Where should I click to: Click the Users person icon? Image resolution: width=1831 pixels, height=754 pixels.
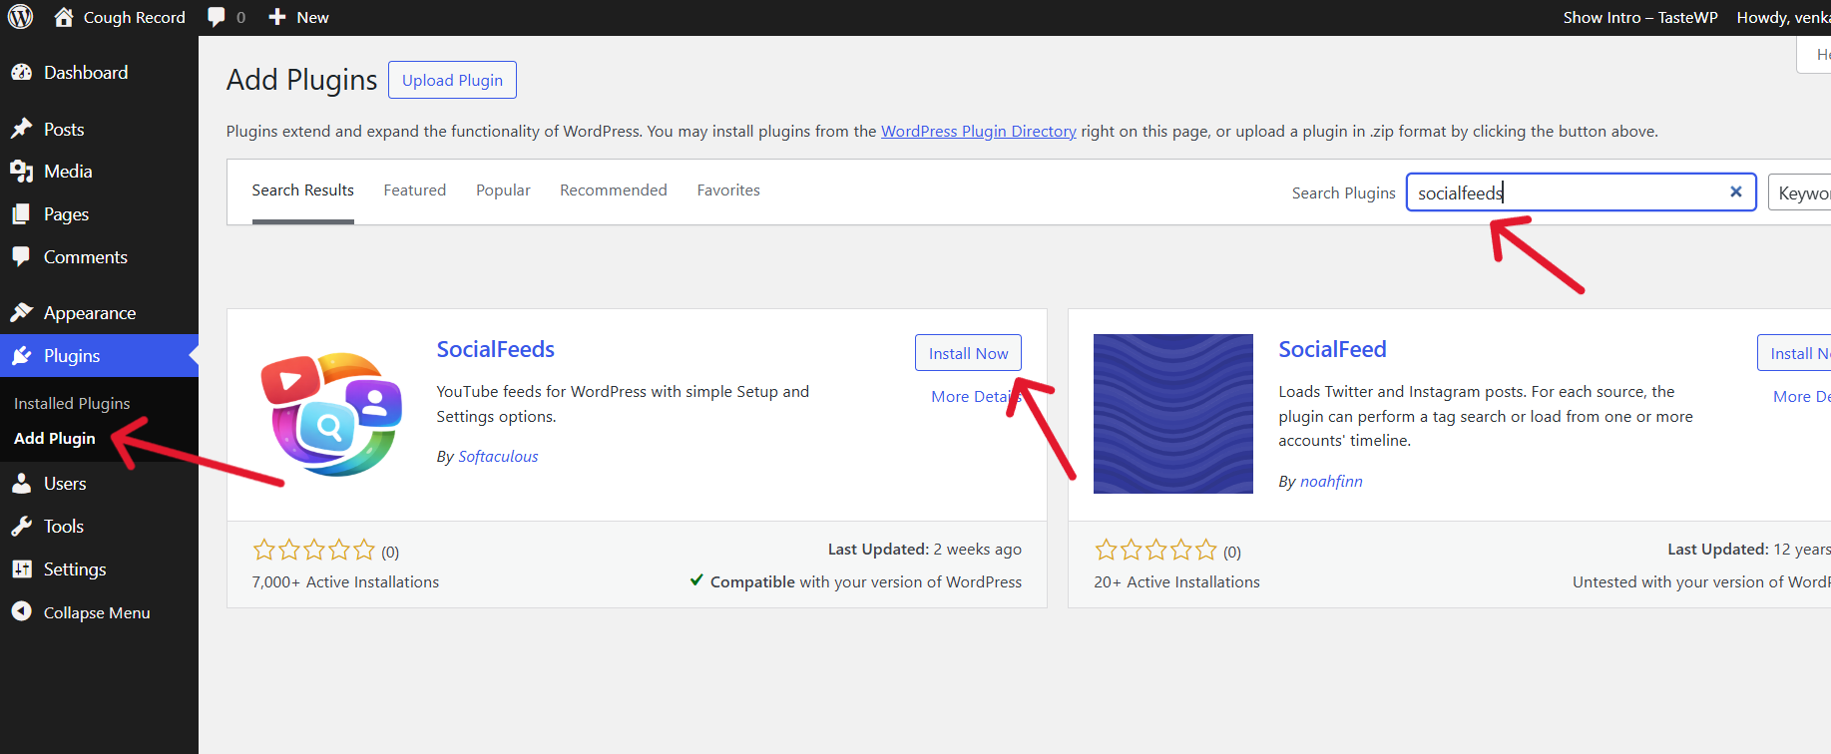click(21, 484)
